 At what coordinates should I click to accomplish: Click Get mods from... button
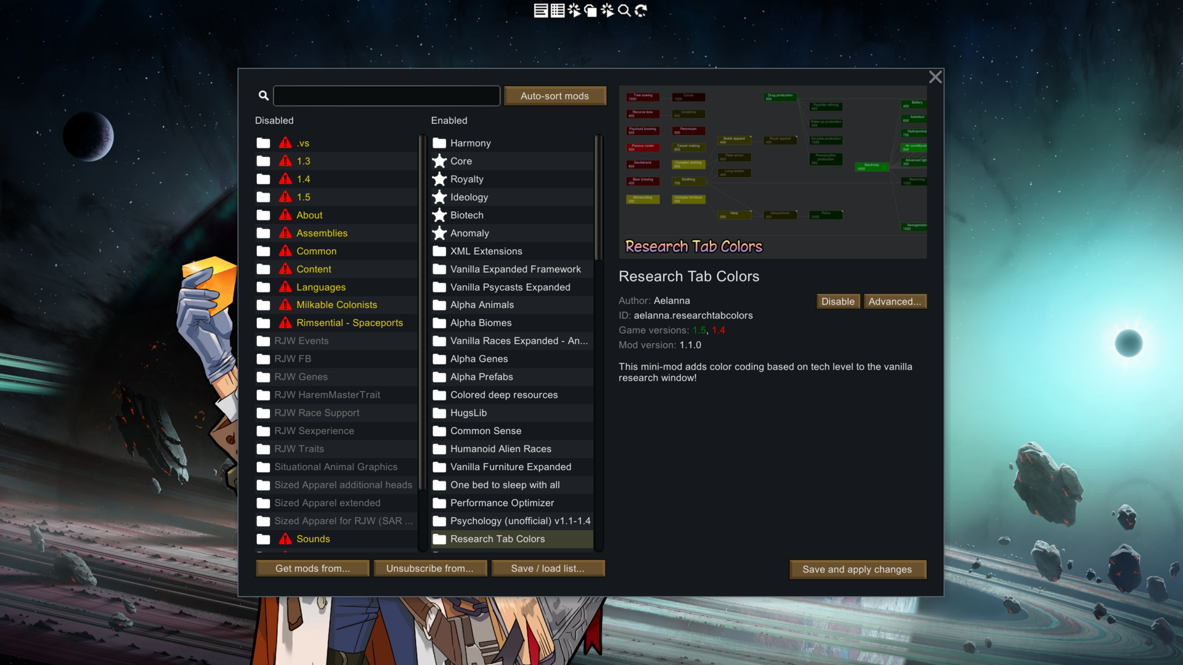(x=312, y=568)
